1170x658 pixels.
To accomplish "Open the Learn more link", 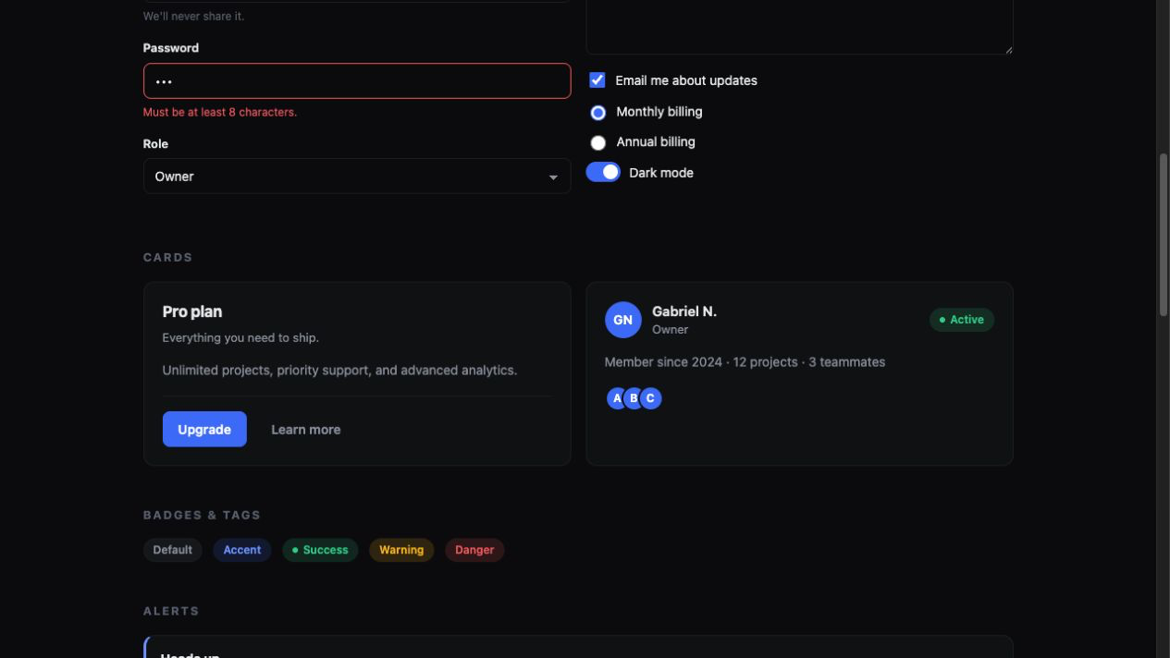I will (x=306, y=430).
